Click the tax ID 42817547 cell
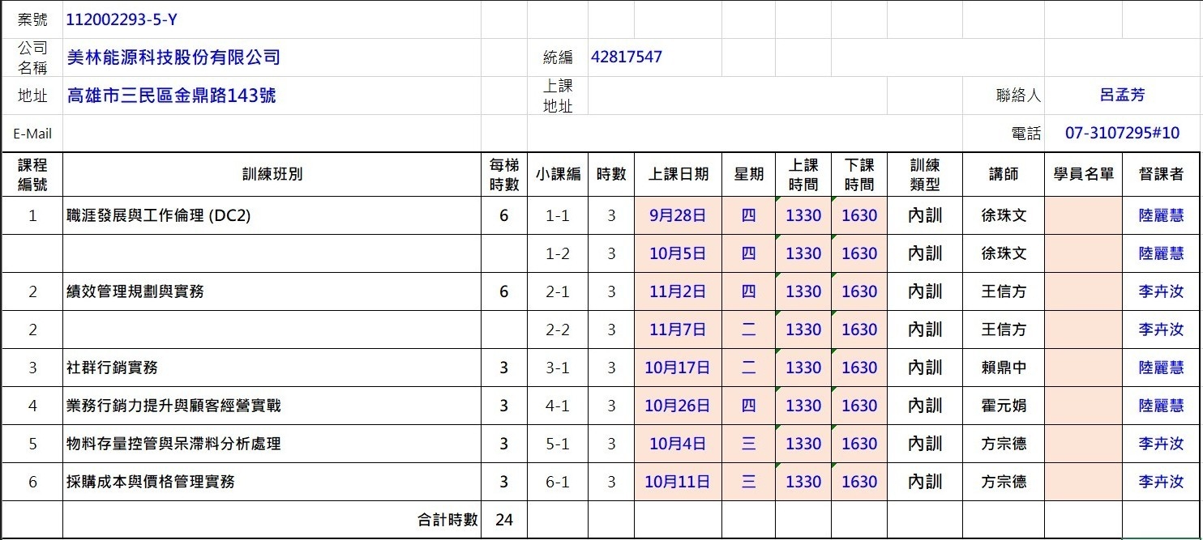The height and width of the screenshot is (540, 1203). 627,57
